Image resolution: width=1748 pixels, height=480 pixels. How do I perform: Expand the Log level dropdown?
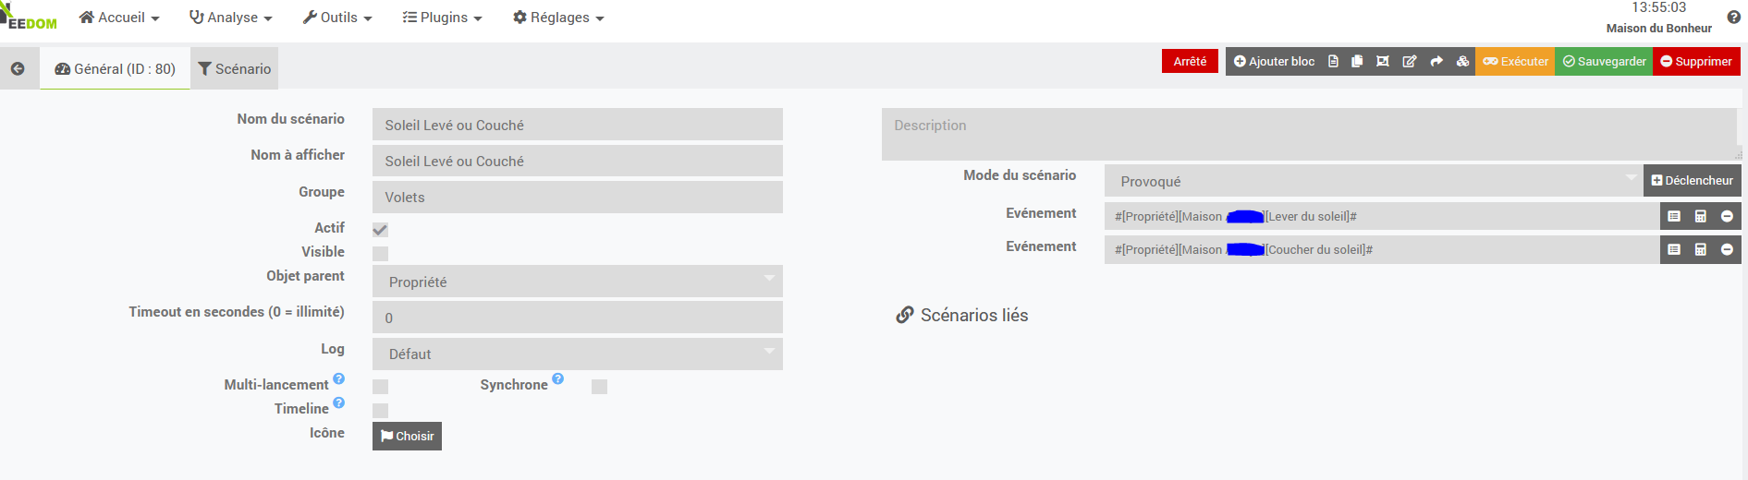click(x=578, y=354)
